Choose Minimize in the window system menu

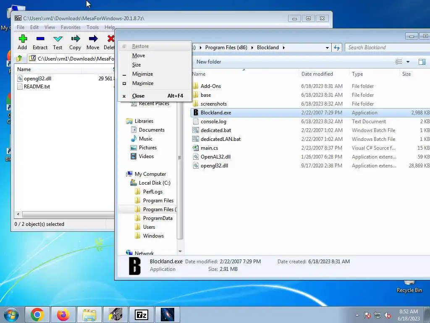pyautogui.click(x=155, y=74)
